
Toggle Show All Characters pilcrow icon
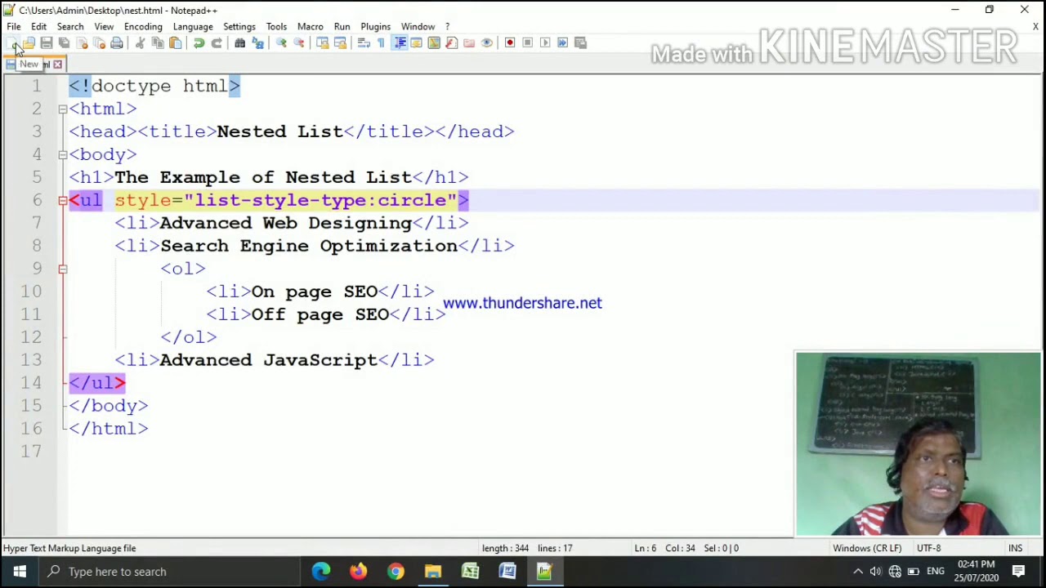point(381,42)
